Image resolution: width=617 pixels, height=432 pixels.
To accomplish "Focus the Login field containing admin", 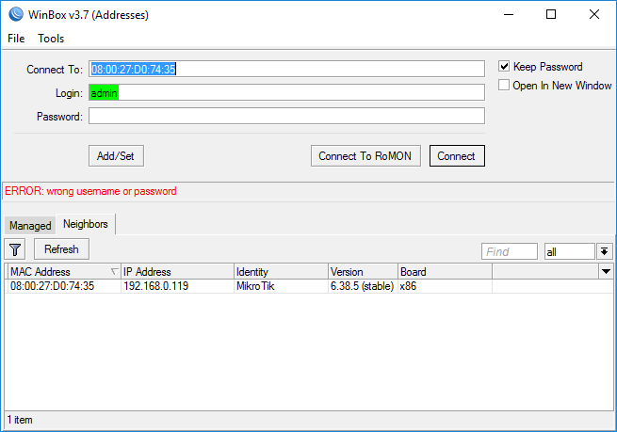I will tap(286, 93).
